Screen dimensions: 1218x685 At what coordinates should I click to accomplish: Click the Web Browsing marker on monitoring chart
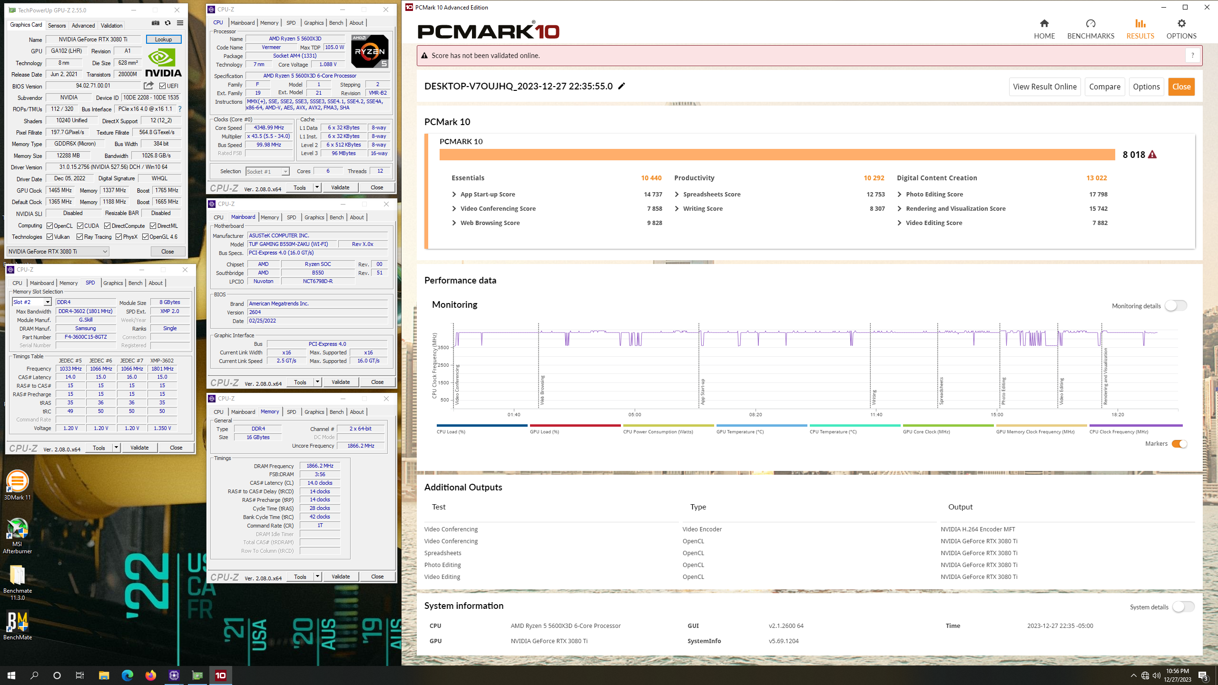[x=542, y=390]
